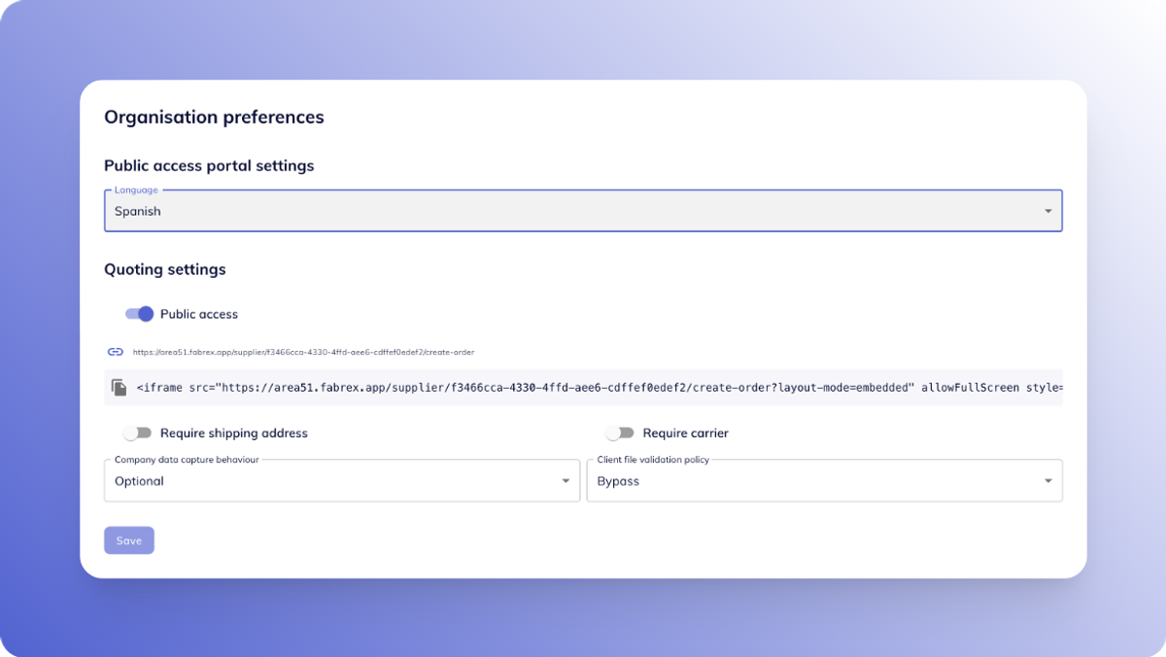This screenshot has height=657, width=1166.
Task: Turn on the Require carrier toggle
Action: [619, 432]
